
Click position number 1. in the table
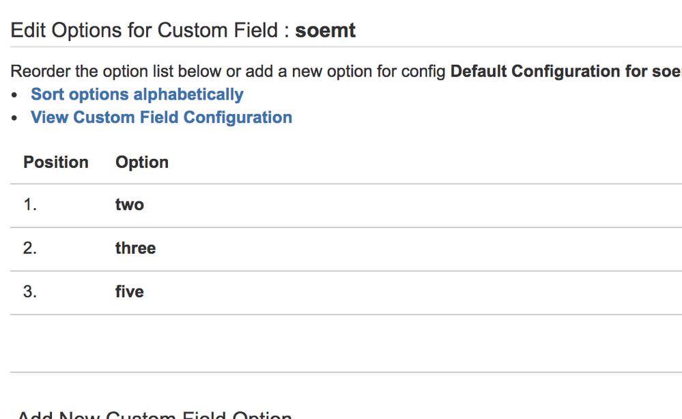30,205
